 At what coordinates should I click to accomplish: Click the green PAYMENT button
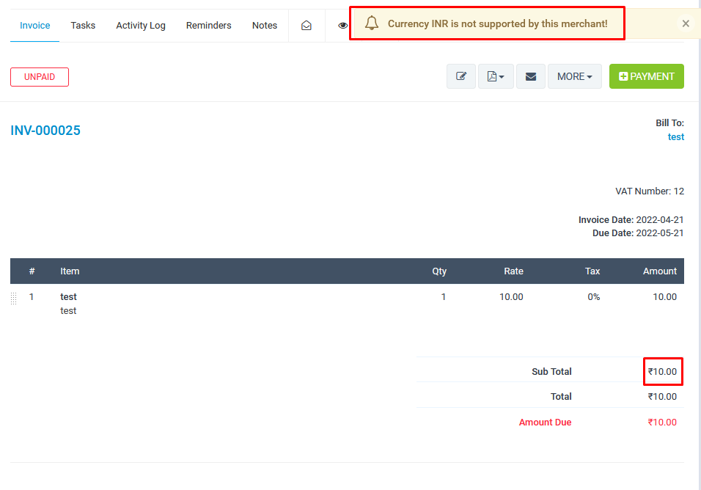646,76
